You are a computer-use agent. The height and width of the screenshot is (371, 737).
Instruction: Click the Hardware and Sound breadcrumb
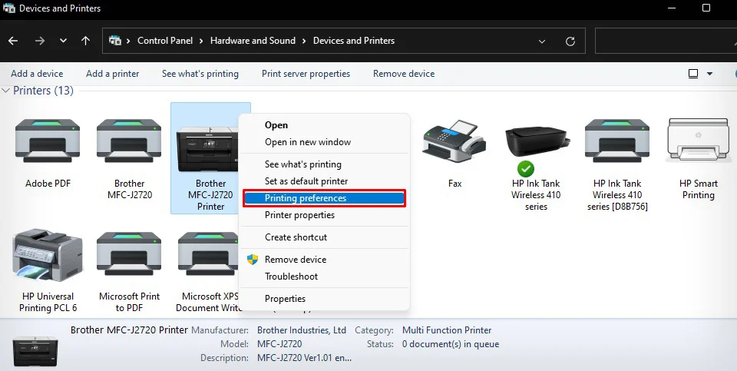[253, 41]
